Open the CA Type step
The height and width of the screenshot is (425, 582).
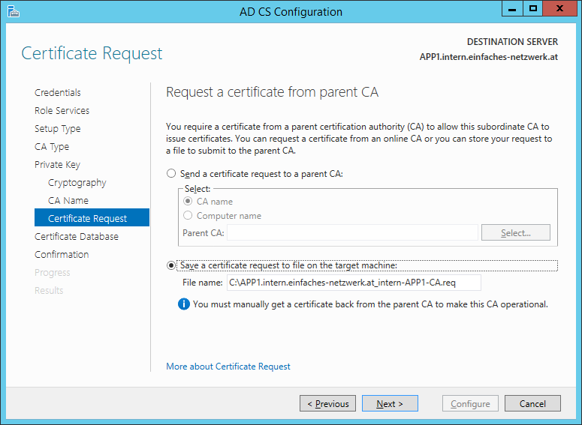[52, 147]
